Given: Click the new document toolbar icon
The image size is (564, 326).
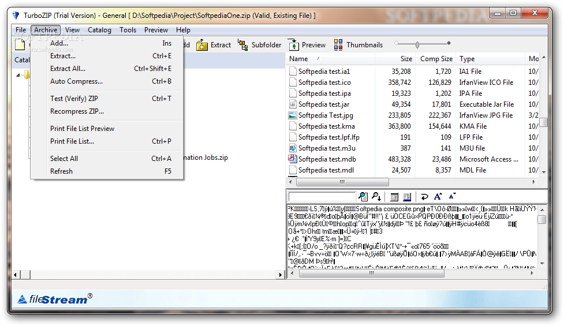Looking at the screenshot, I should pos(20,45).
